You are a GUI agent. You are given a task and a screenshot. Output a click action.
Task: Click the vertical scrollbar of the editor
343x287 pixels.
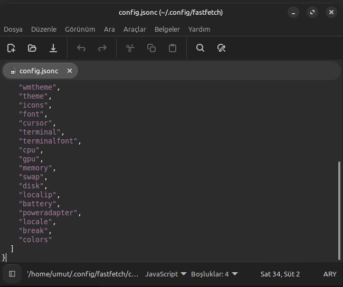click(339, 211)
